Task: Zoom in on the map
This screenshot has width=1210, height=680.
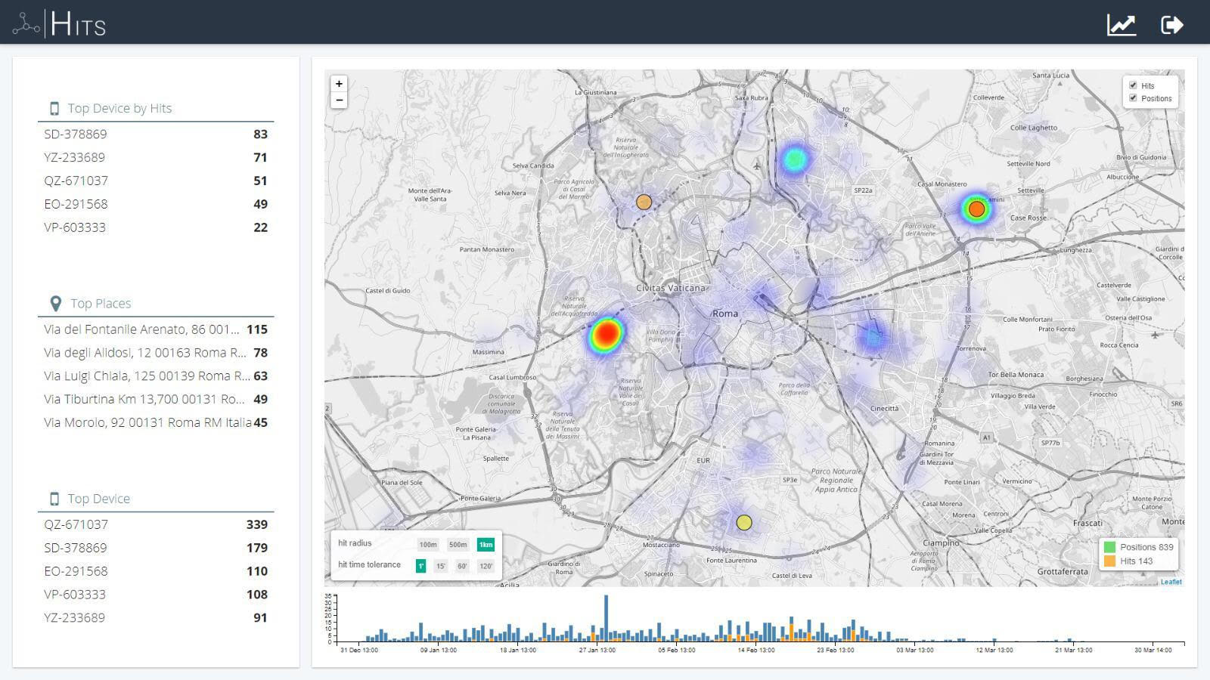Action: click(x=339, y=84)
